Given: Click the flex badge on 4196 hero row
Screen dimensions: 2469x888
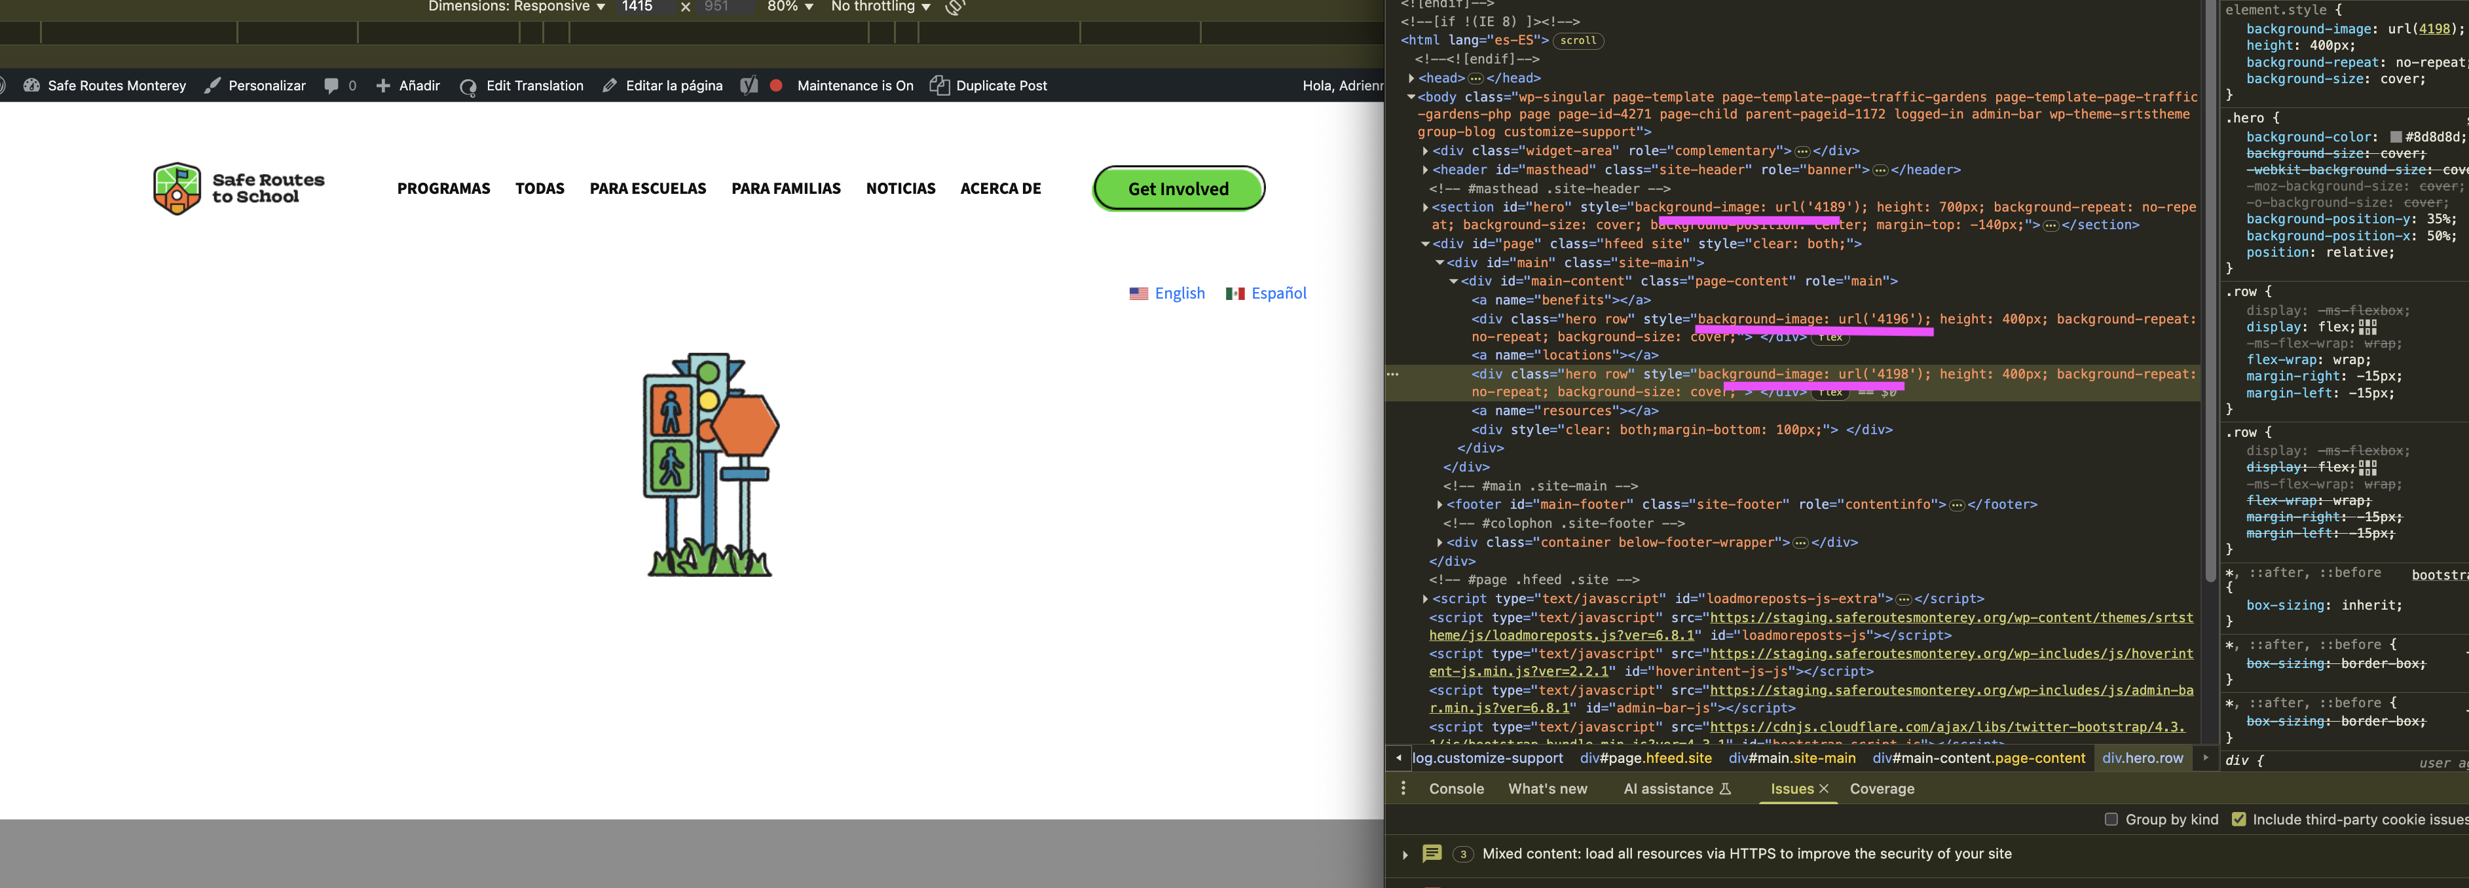Looking at the screenshot, I should pos(1830,337).
